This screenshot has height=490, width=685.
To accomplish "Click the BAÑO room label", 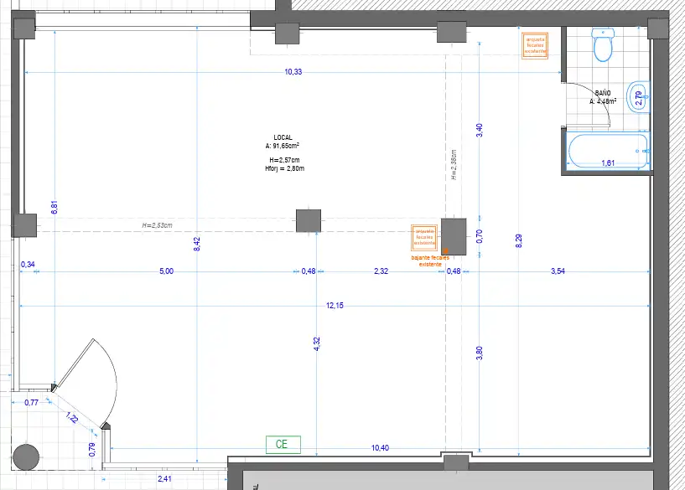I will point(603,93).
